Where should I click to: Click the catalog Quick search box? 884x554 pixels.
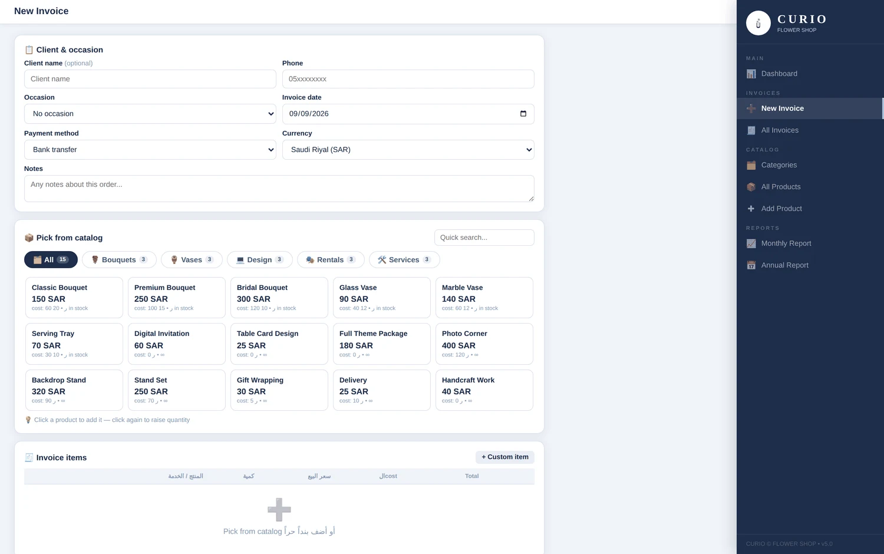point(484,238)
